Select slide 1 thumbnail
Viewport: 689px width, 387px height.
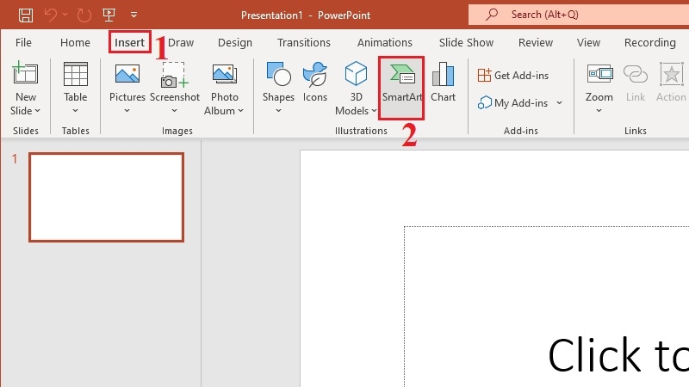click(106, 198)
